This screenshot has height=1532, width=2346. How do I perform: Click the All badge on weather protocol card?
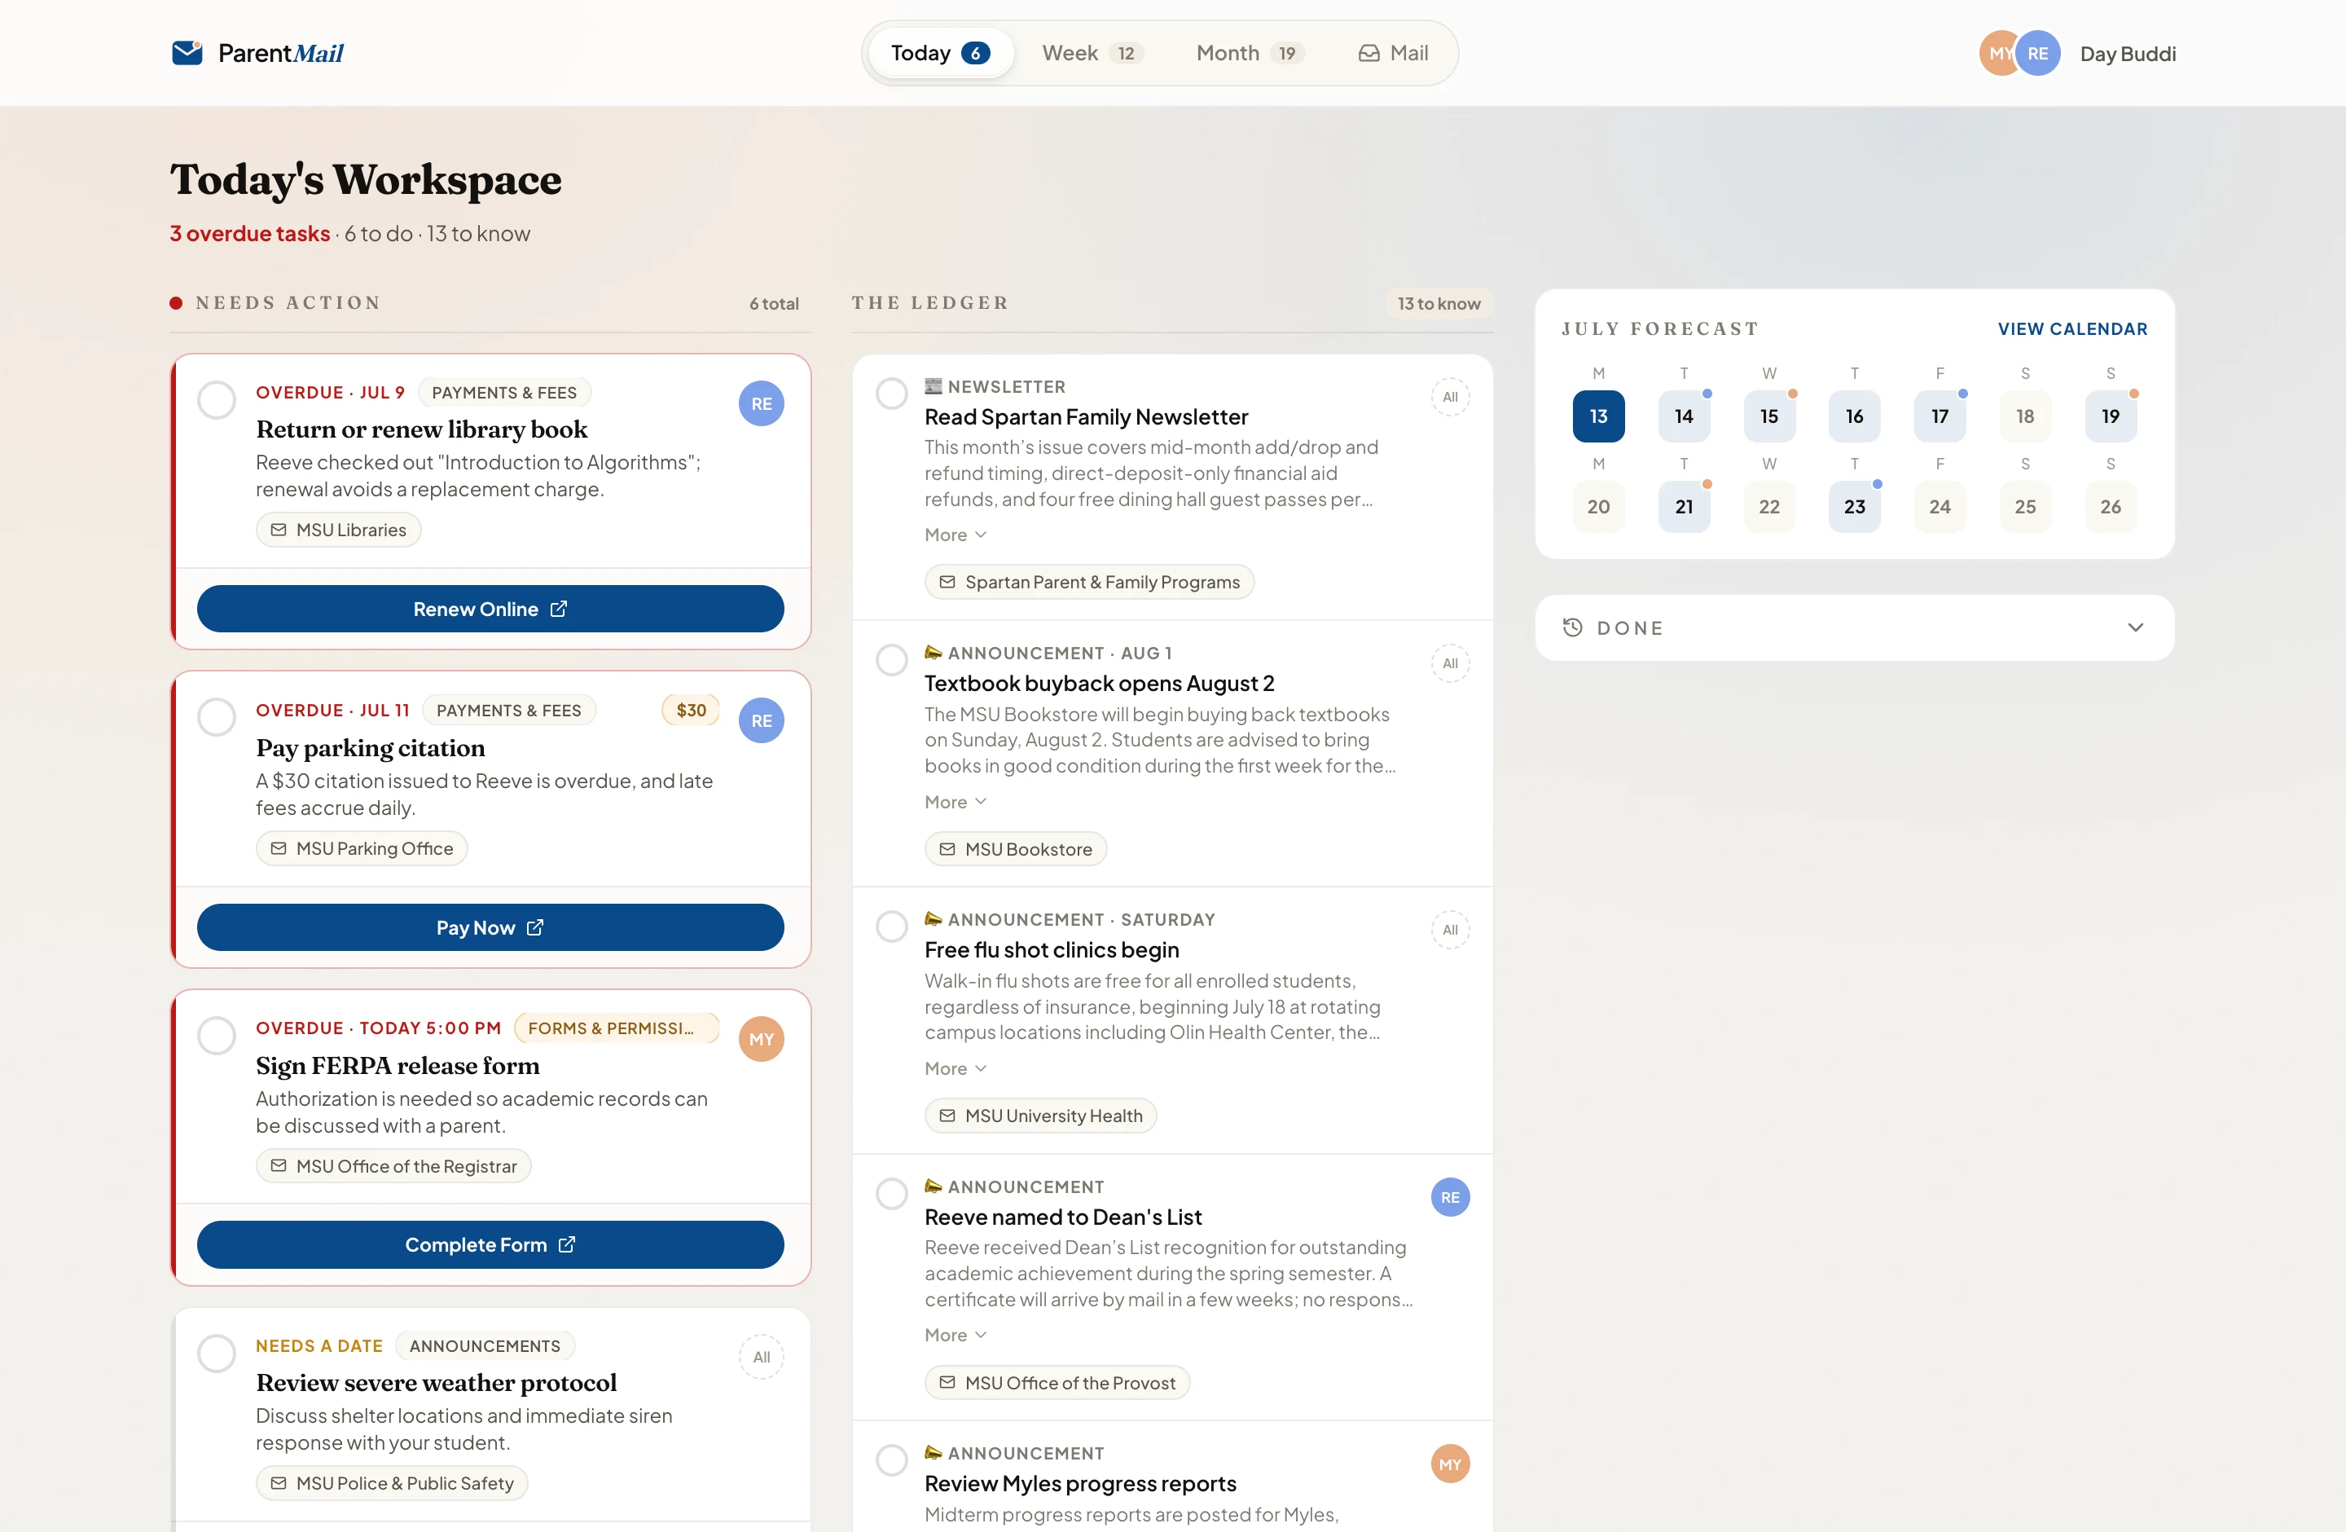(x=761, y=1357)
